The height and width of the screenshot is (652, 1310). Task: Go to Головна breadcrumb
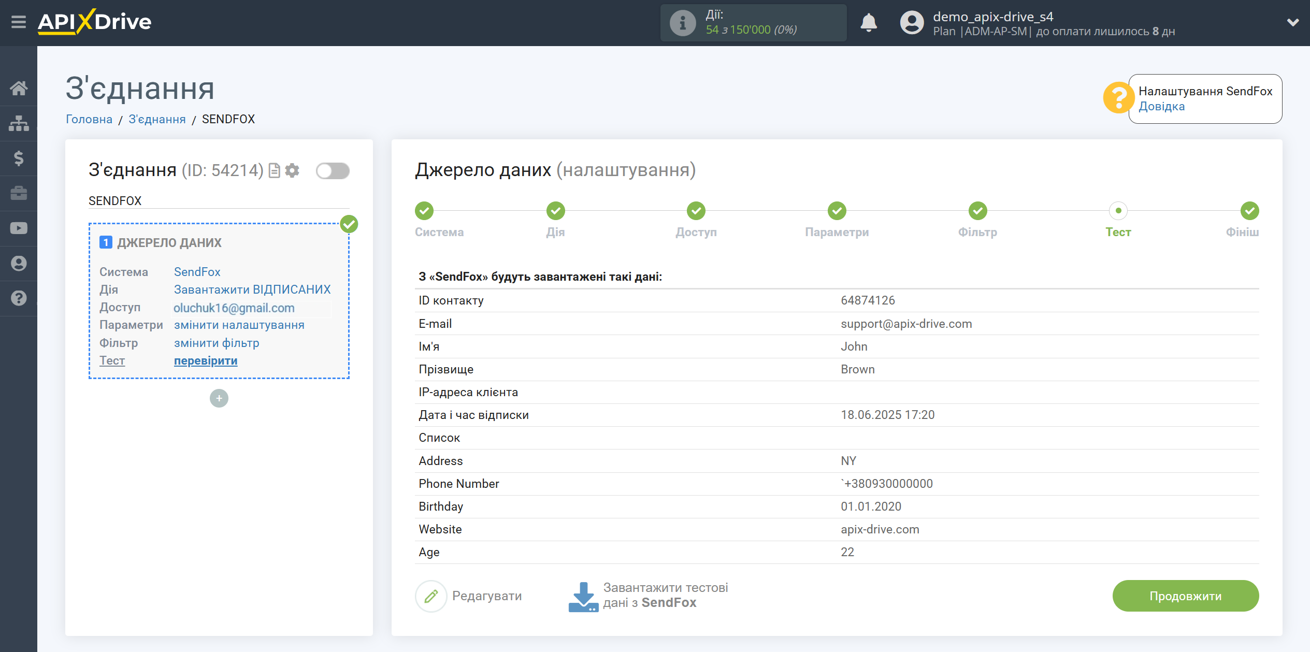tap(89, 119)
